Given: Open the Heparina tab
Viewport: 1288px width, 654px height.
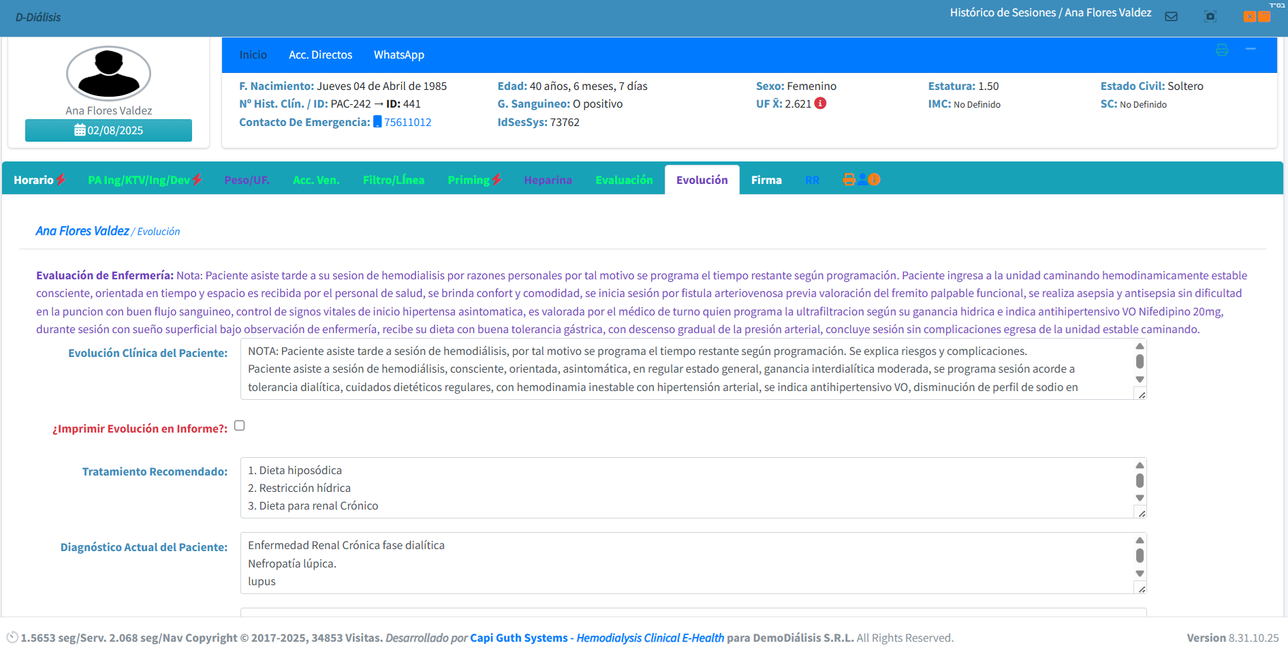Looking at the screenshot, I should point(548,180).
